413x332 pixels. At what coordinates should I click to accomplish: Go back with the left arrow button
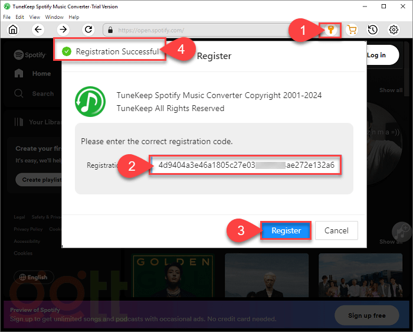click(38, 30)
